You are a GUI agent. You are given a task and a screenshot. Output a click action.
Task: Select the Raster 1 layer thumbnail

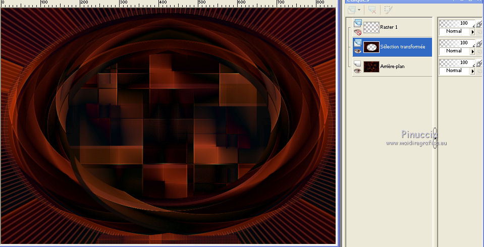pyautogui.click(x=371, y=27)
